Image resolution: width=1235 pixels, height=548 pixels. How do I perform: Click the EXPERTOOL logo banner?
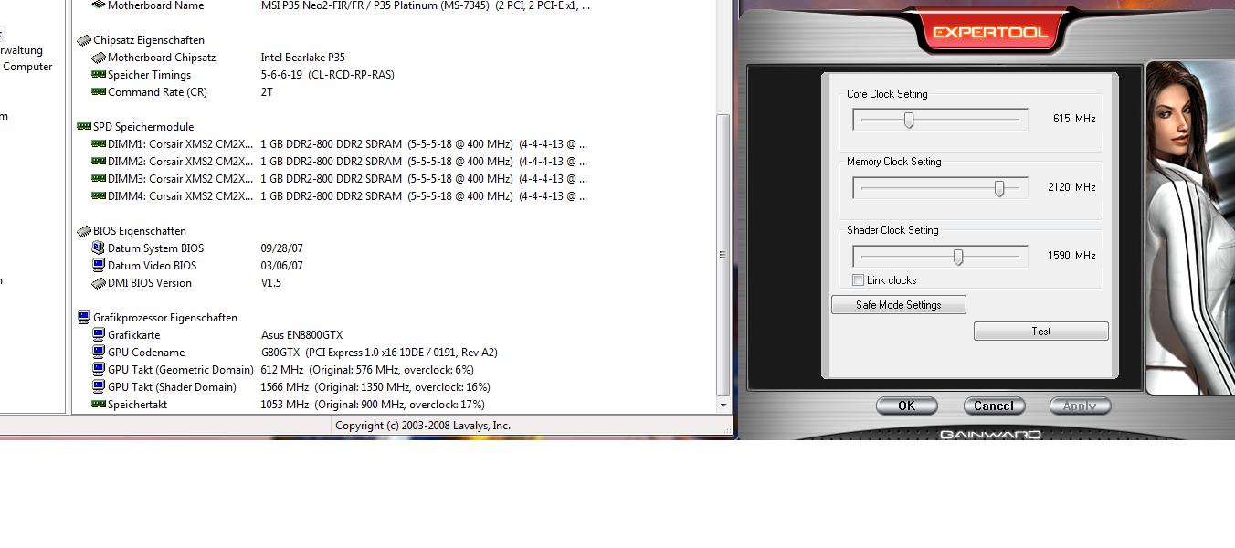point(990,33)
